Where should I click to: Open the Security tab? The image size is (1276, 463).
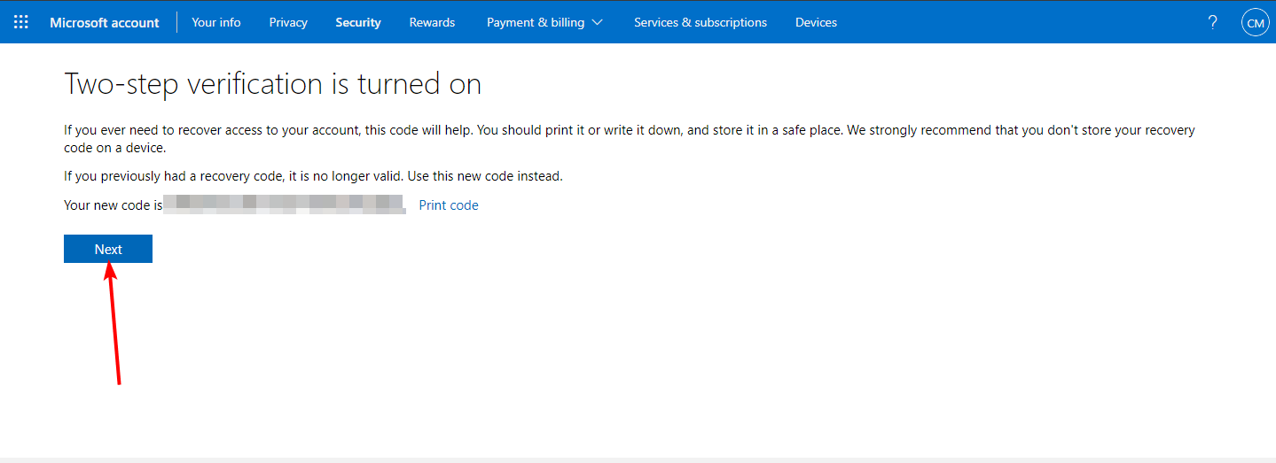coord(358,22)
